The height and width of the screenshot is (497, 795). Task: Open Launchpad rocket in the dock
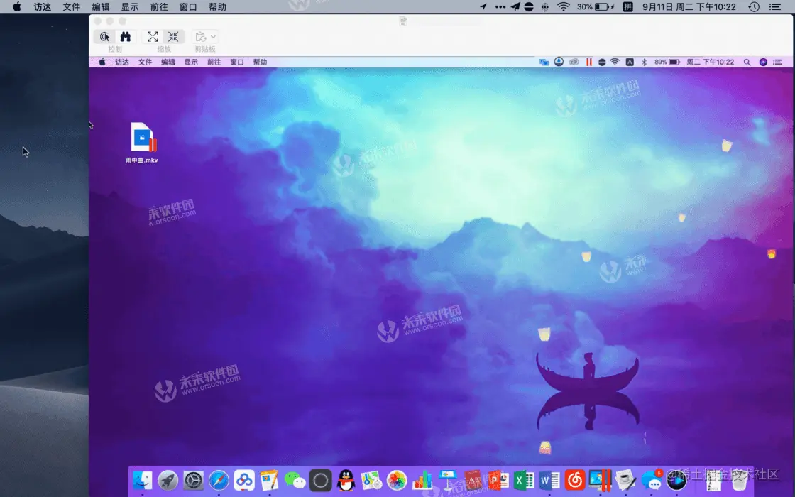tap(168, 480)
